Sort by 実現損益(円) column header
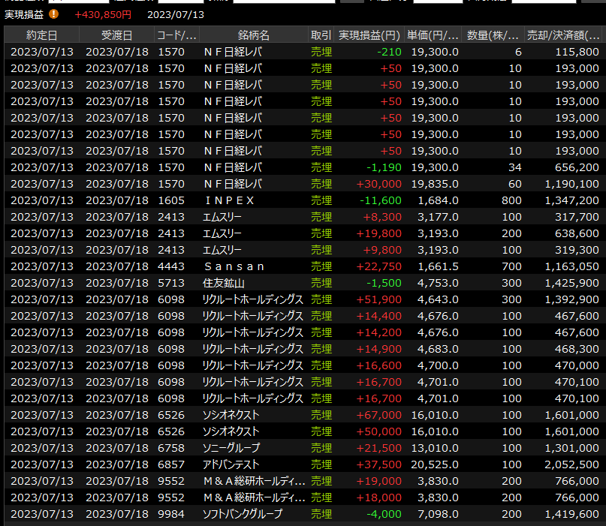606x526 pixels. [368, 35]
